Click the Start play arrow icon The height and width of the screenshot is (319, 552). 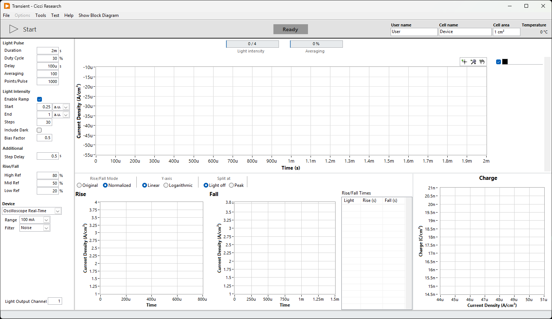(x=14, y=29)
